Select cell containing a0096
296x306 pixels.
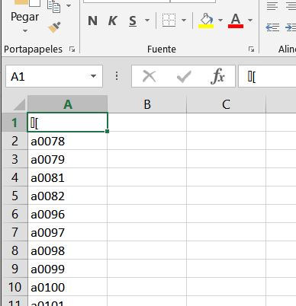pos(67,214)
